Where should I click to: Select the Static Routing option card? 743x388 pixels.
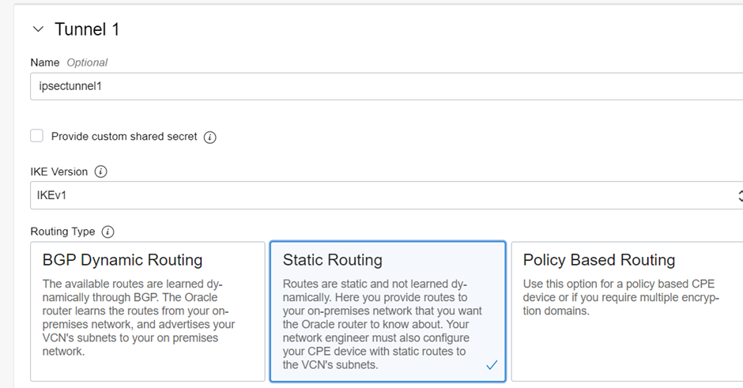pos(387,311)
